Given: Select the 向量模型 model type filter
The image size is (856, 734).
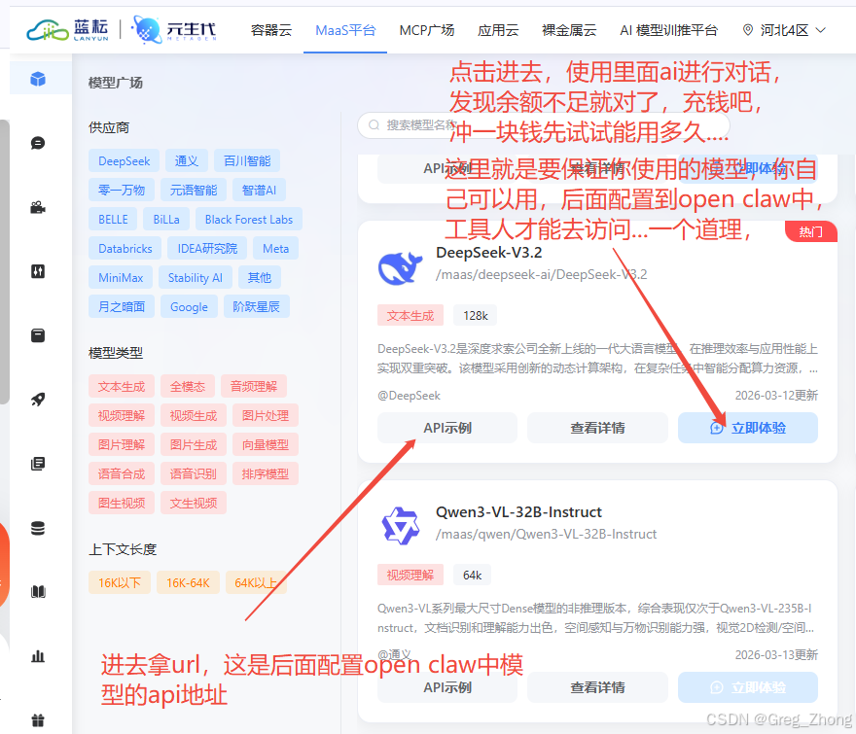Looking at the screenshot, I should [266, 444].
